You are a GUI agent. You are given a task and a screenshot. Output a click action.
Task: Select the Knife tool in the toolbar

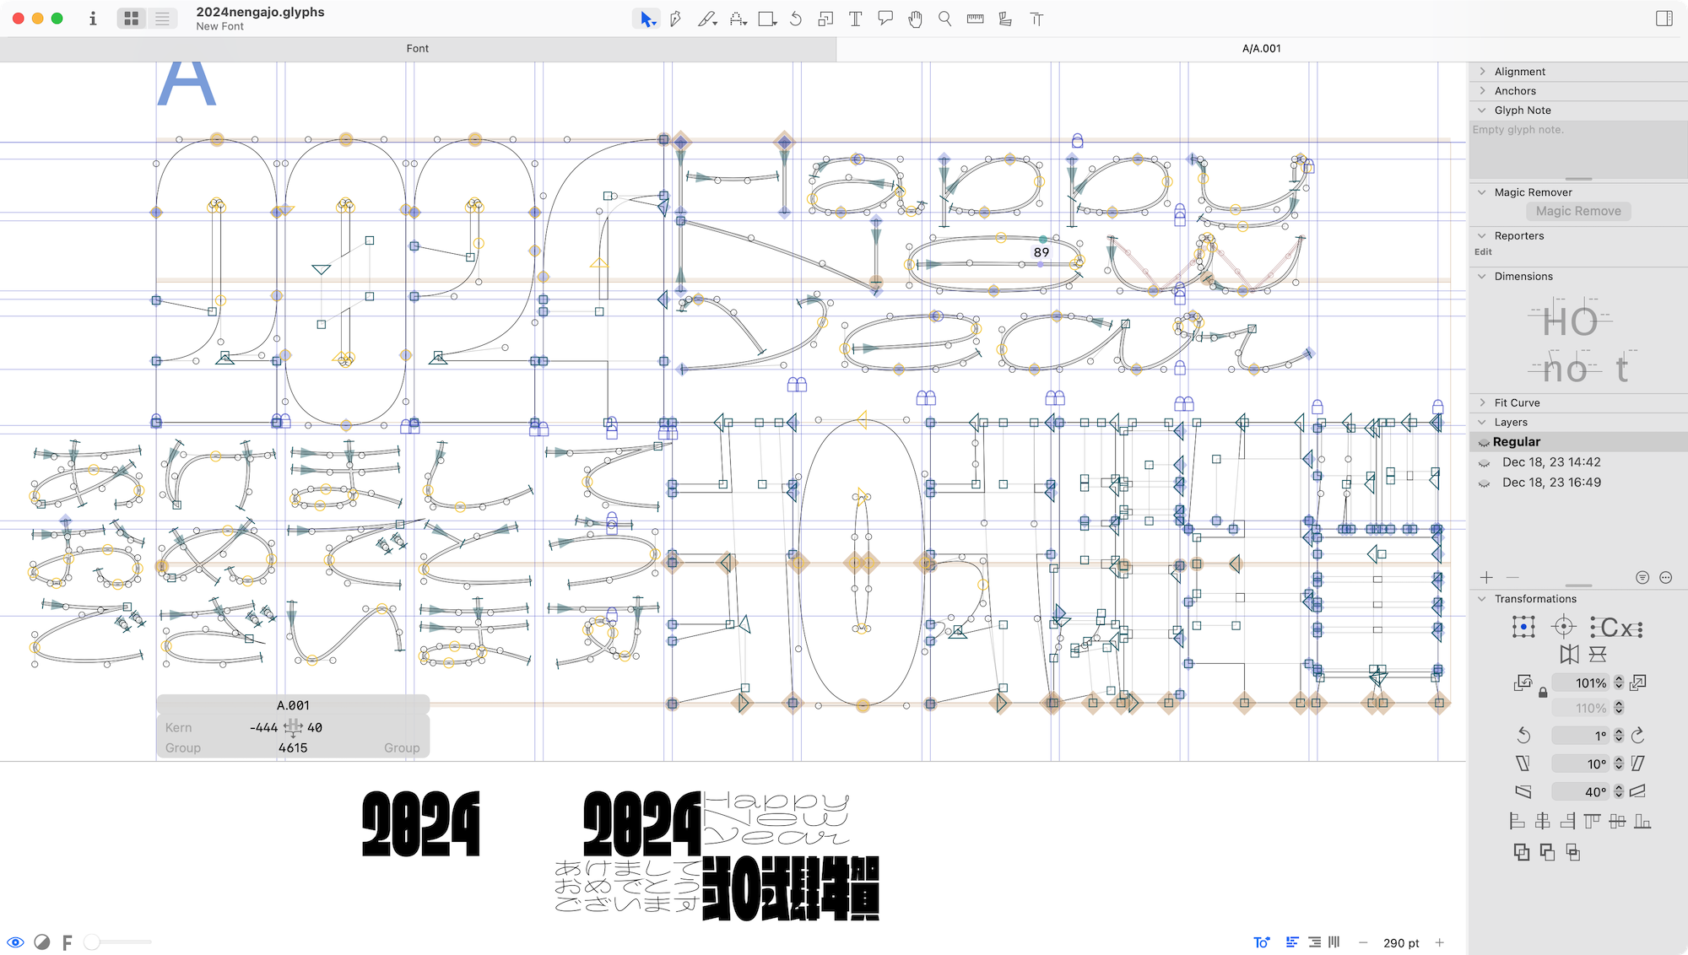point(707,19)
